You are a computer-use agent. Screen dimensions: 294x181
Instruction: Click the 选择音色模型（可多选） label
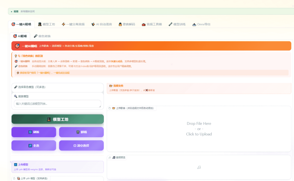click(x=32, y=87)
